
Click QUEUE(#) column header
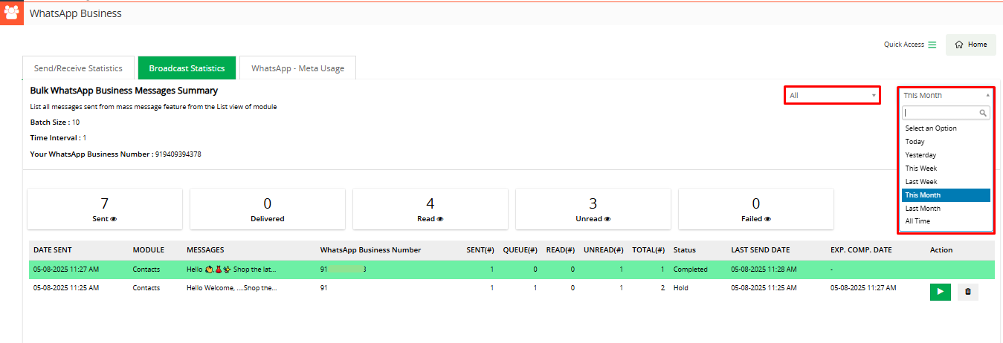point(520,250)
